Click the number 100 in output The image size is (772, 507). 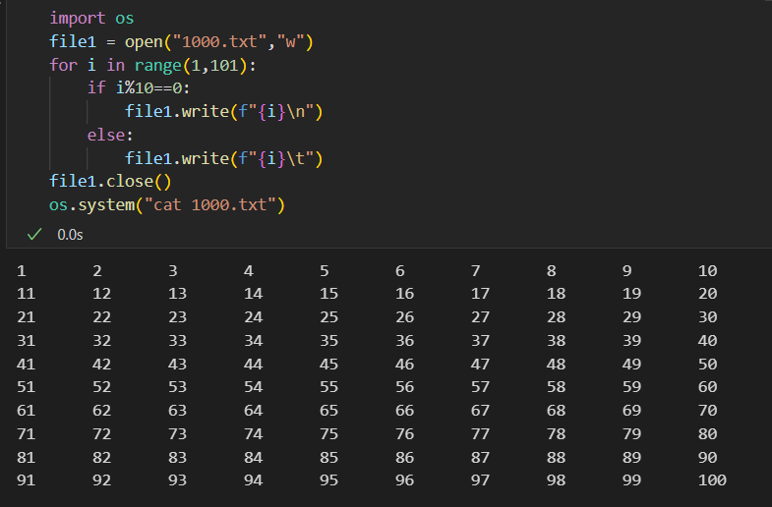712,480
